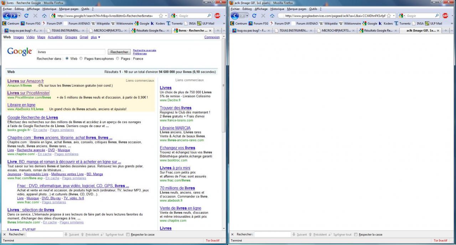
Task: Click the find bar text field in the right window
Action: coord(273,234)
